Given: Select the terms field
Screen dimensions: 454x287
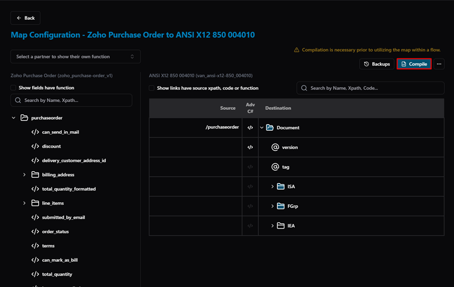Looking at the screenshot, I should click(48, 245).
